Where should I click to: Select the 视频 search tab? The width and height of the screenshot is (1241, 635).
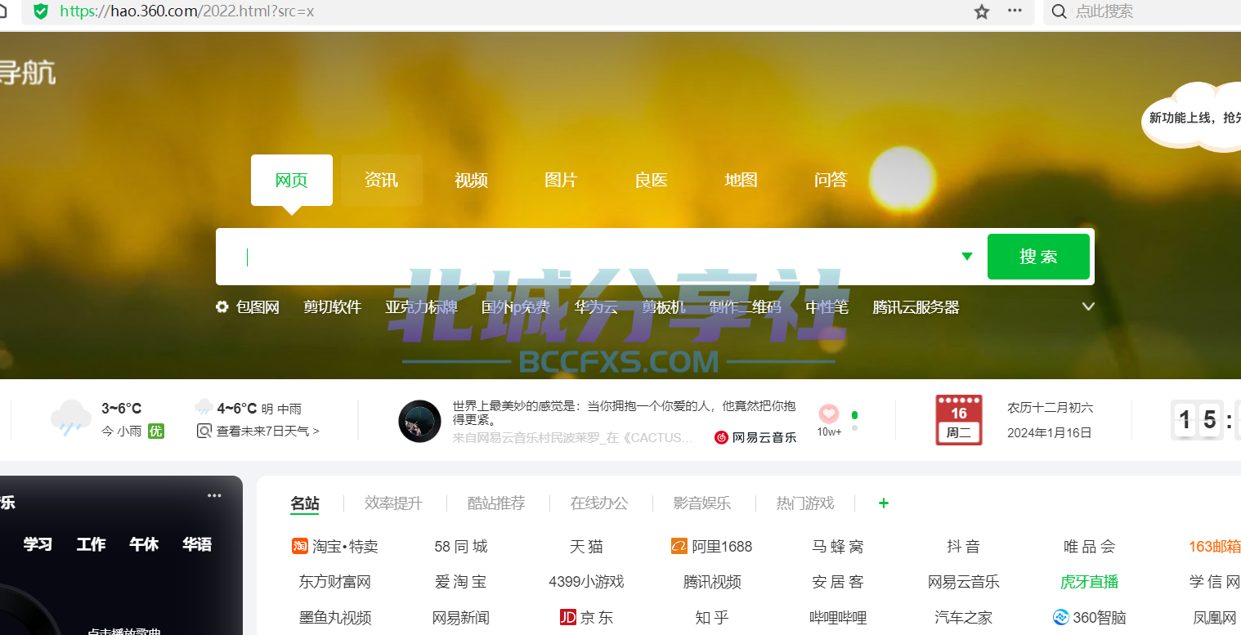coord(472,180)
